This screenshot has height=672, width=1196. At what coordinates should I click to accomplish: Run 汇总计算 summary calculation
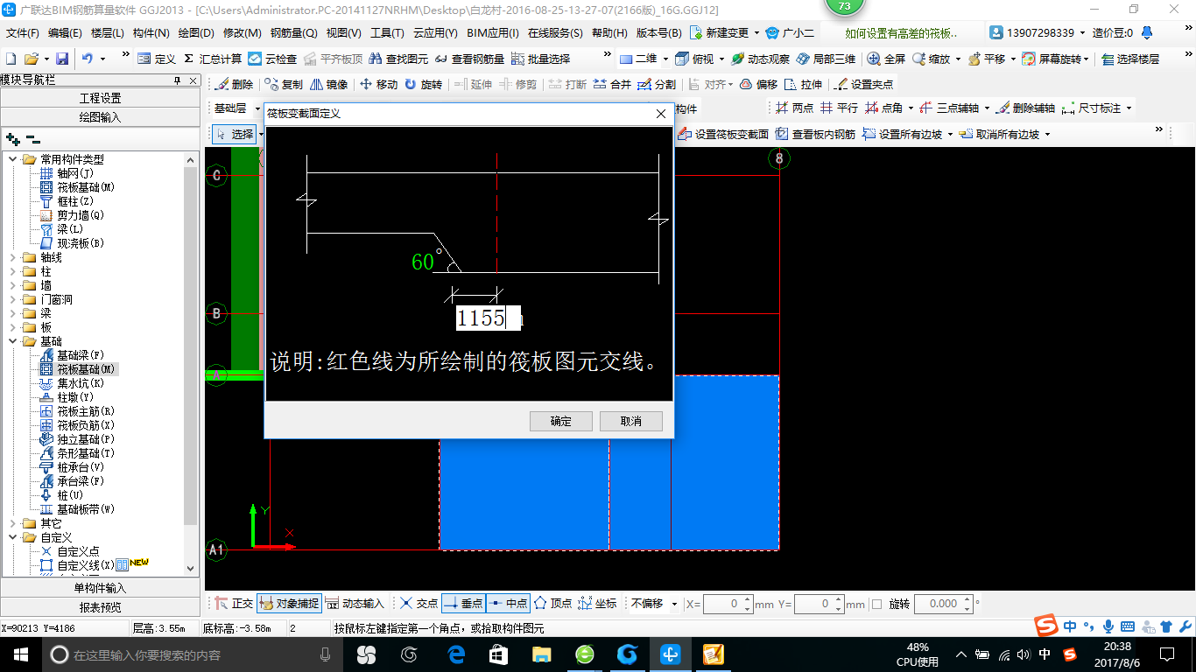pyautogui.click(x=213, y=59)
